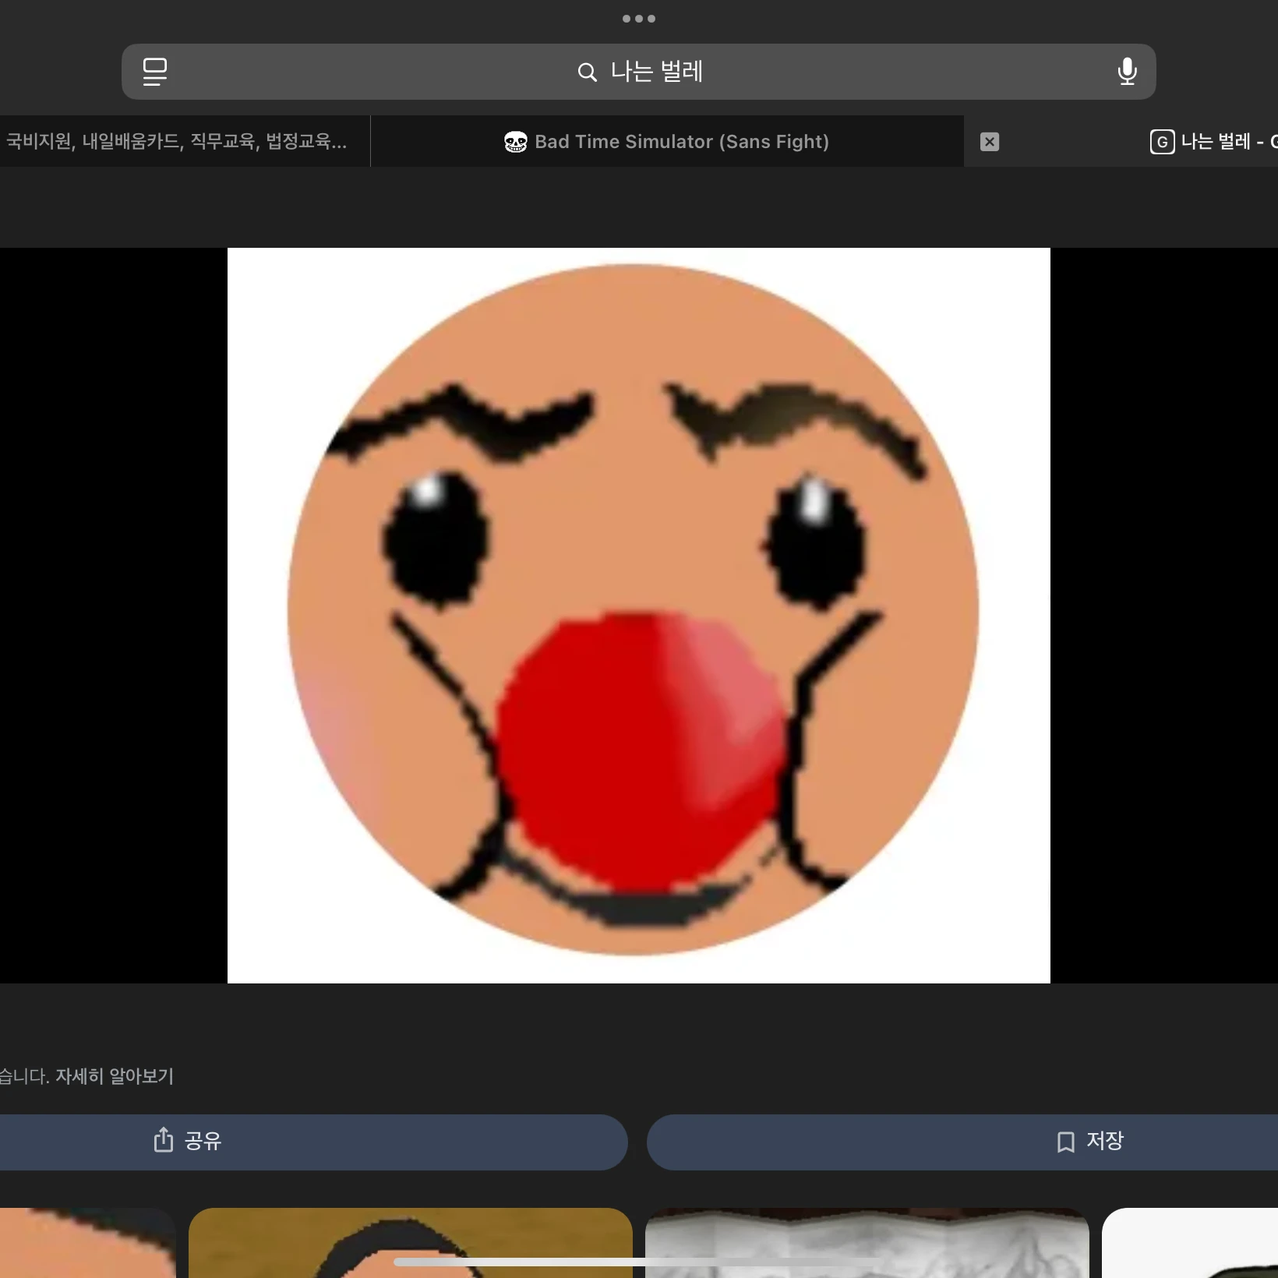Tap the home indicator bar at bottom

(x=638, y=1262)
